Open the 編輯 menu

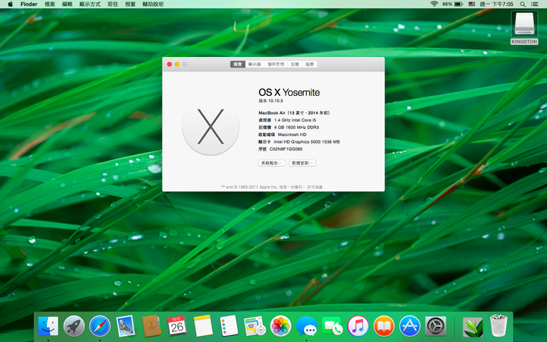click(68, 5)
